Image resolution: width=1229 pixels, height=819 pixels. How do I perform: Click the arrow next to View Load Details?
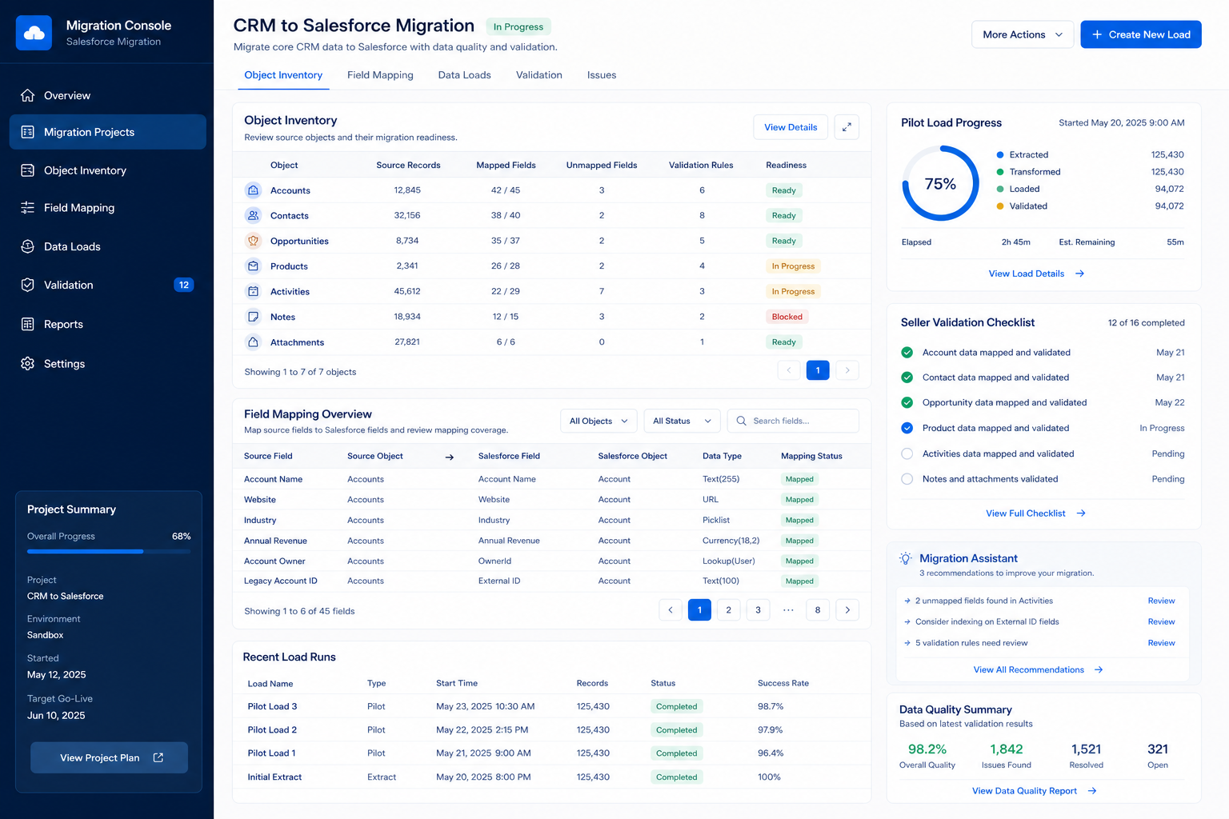[1079, 274]
